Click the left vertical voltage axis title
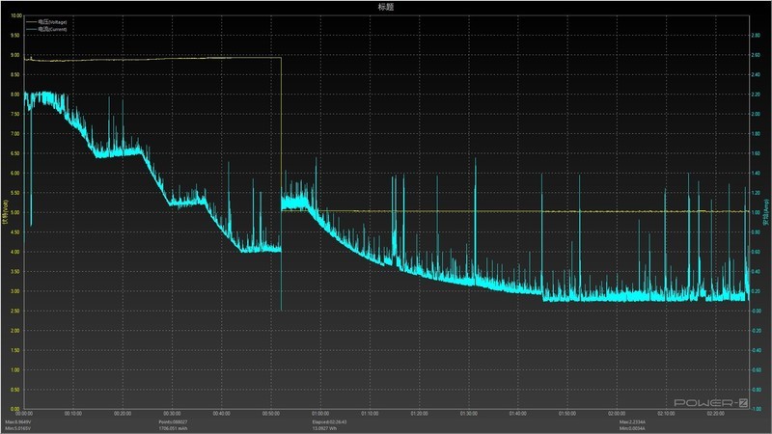 click(5, 212)
